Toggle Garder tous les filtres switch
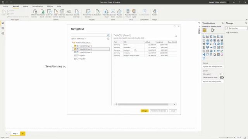Screen dimensions: 248x139 tap(222, 78)
